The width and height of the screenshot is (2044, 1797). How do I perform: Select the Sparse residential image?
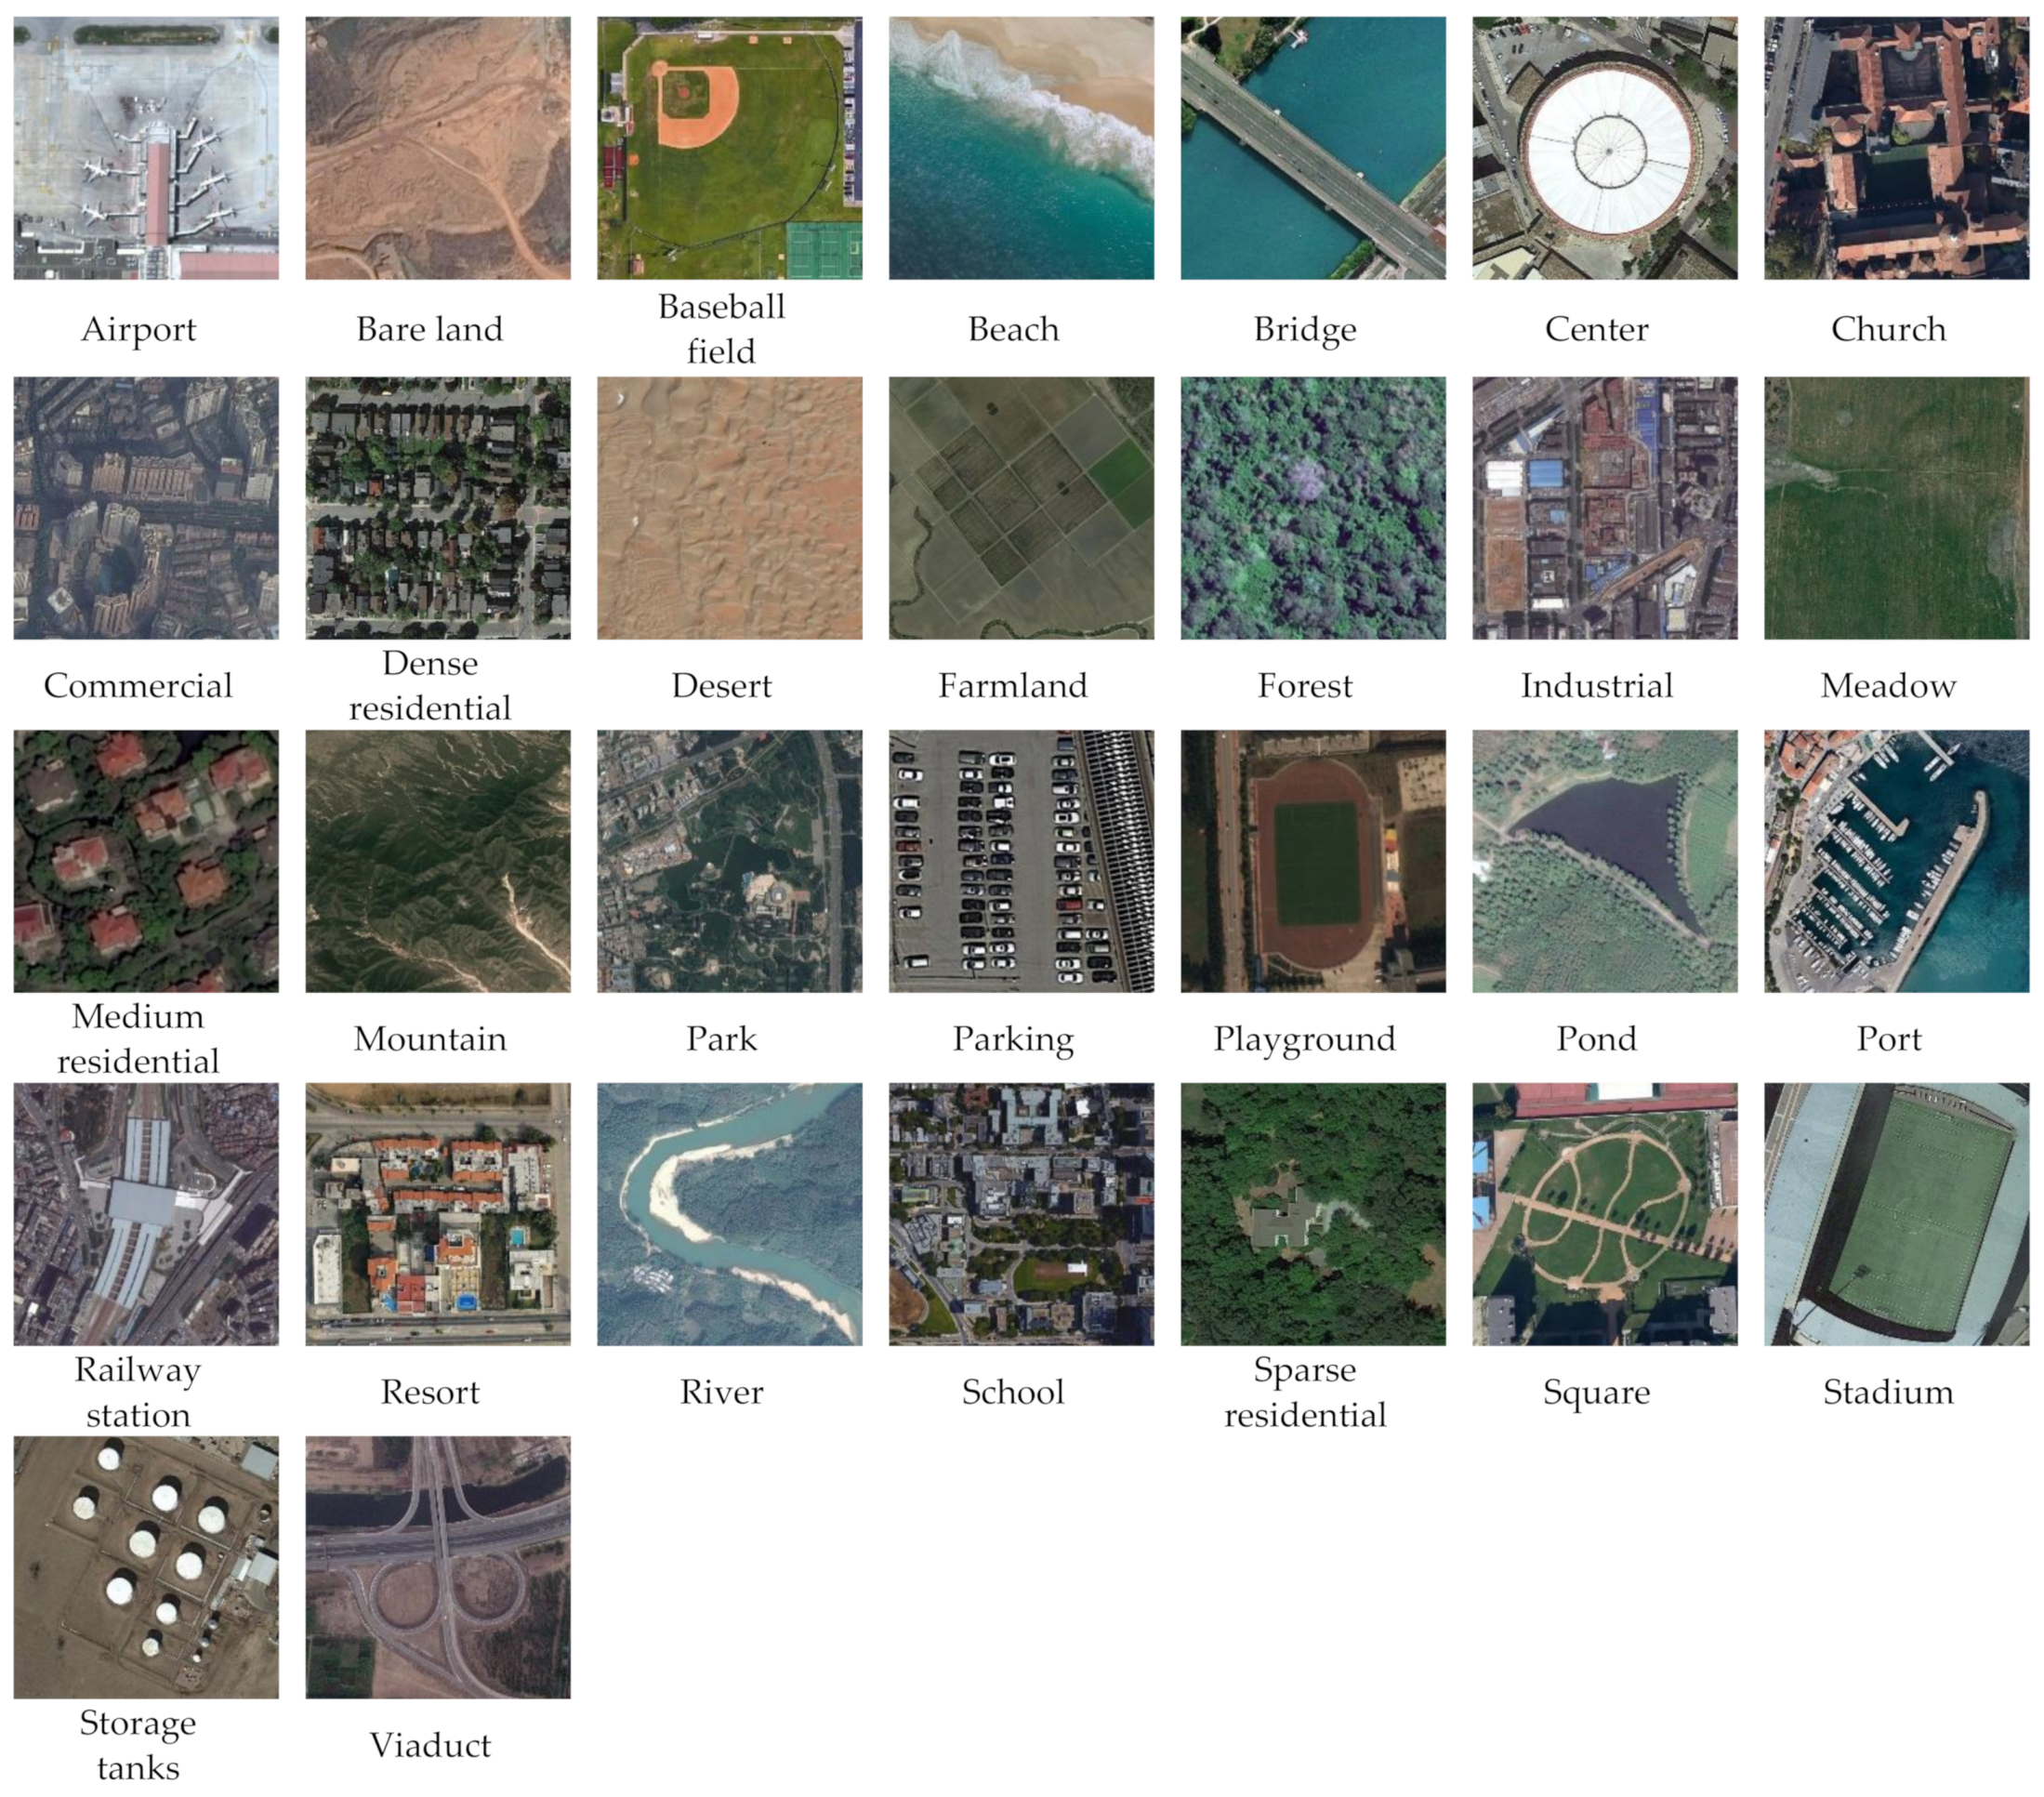tap(1313, 1214)
